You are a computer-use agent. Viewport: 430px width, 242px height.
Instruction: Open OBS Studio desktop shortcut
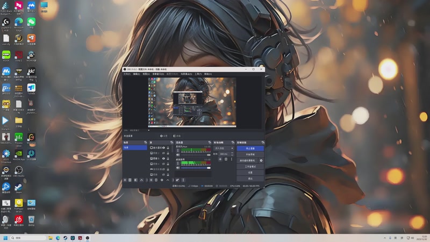pyautogui.click(x=19, y=172)
